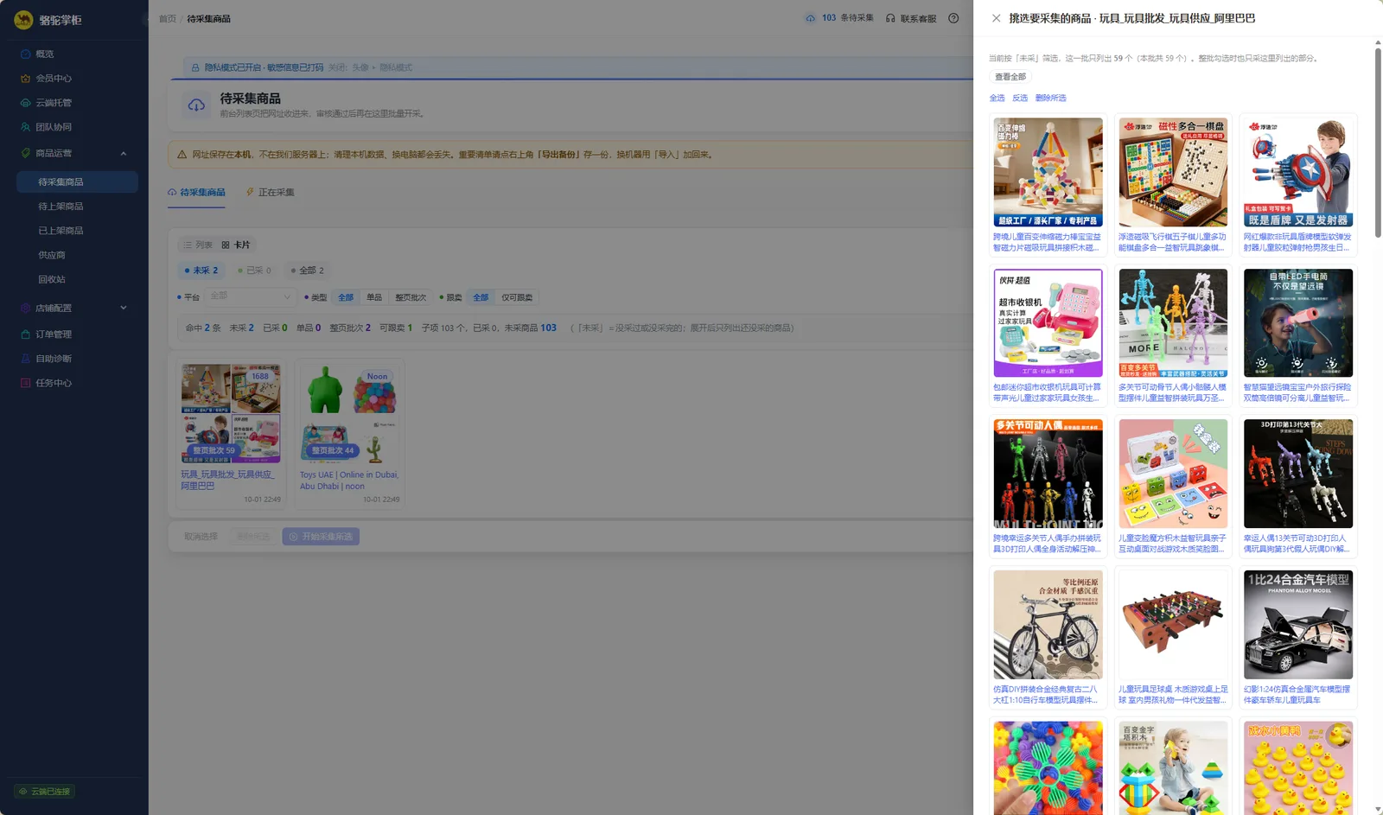This screenshot has height=815, width=1383.
Task: Click the cloud icon beside 103 条待采集
Action: tap(810, 18)
